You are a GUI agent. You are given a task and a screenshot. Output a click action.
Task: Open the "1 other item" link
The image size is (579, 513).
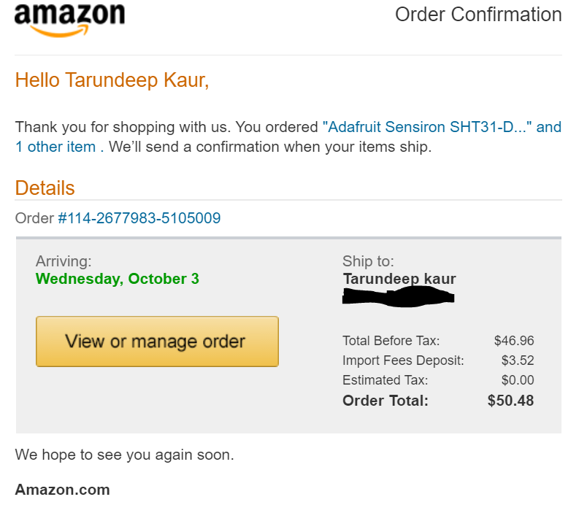click(55, 147)
